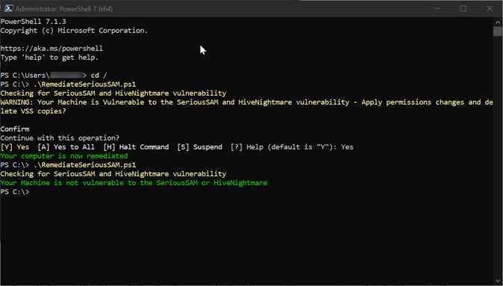
Task: Click the second 'Checking for SeriousSAM' output line
Action: point(113,174)
